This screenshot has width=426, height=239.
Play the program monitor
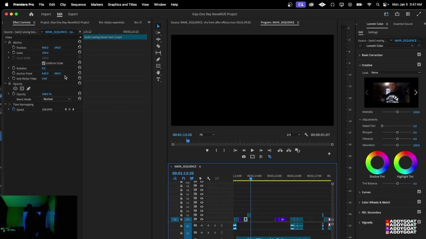click(x=252, y=150)
